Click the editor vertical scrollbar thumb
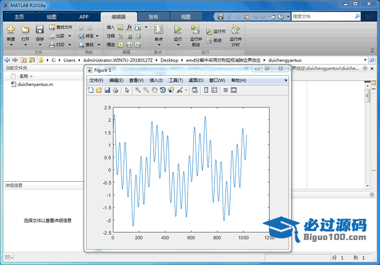Image resolution: width=380 pixels, height=265 pixels. (367, 95)
